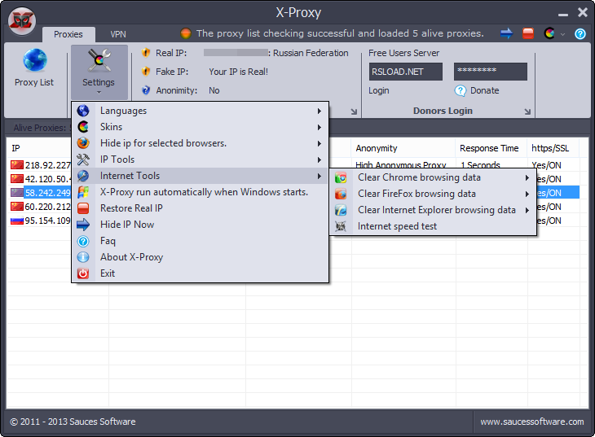Select proxy row 60.220.212

(x=41, y=207)
